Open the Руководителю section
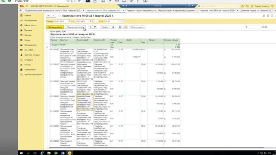This screenshot has width=276, height=155. click(31, 20)
